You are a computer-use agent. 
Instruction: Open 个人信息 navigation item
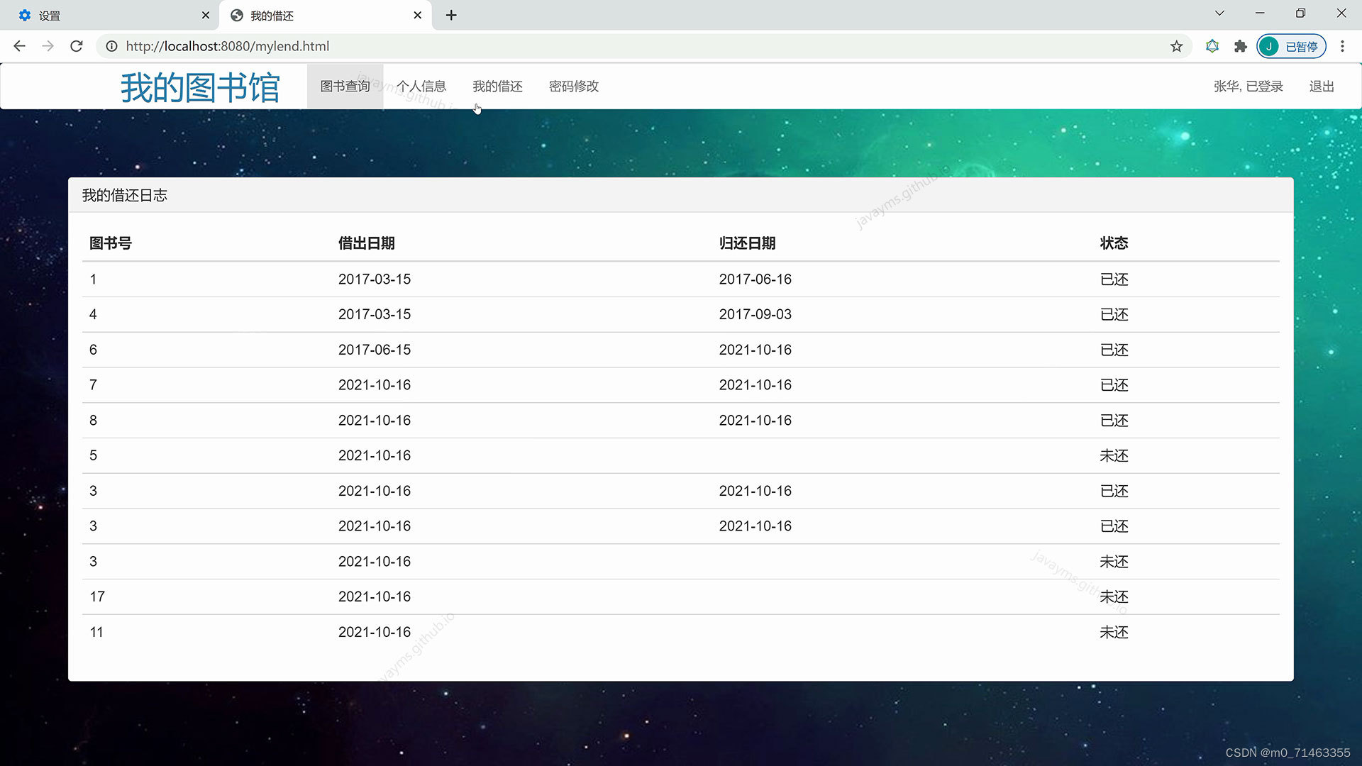421,87
